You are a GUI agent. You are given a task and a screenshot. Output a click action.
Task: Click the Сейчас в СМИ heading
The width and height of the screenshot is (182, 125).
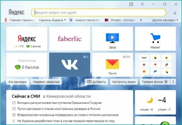pyautogui.click(x=26, y=96)
